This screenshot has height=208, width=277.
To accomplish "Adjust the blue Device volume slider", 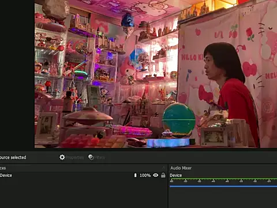I will pyautogui.click(x=223, y=186).
